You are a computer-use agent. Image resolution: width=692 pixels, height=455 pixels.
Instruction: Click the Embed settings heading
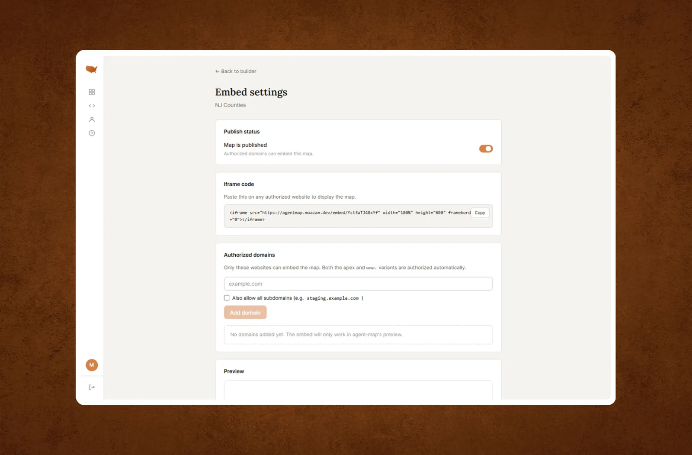pos(251,92)
